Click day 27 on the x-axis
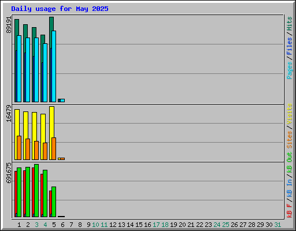 pos(243,225)
